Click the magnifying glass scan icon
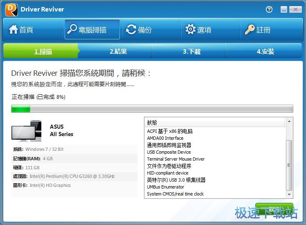 [x=72, y=30]
